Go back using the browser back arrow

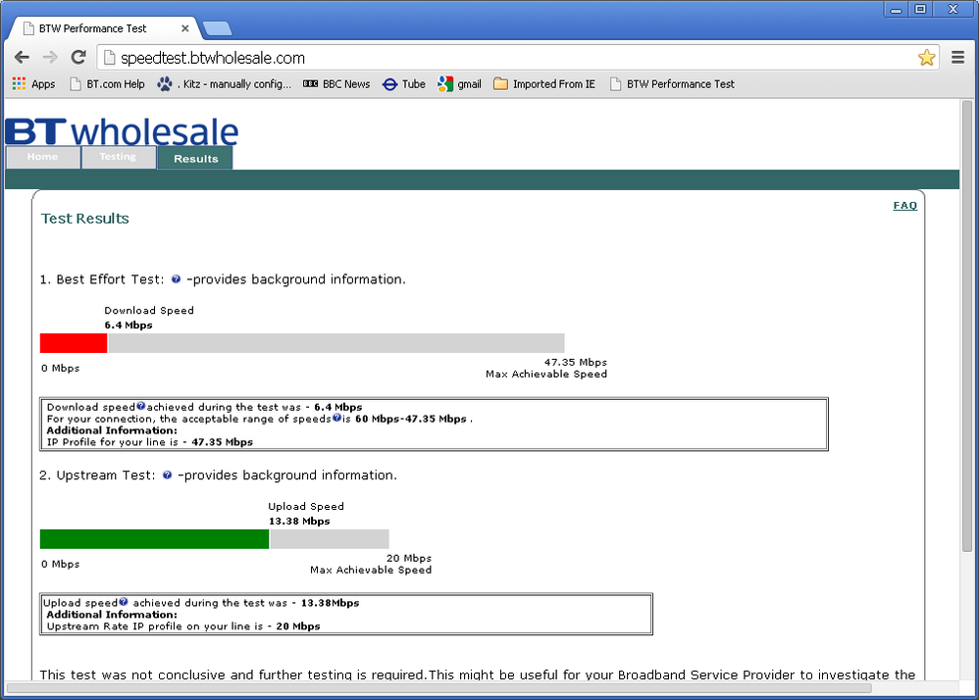point(22,58)
